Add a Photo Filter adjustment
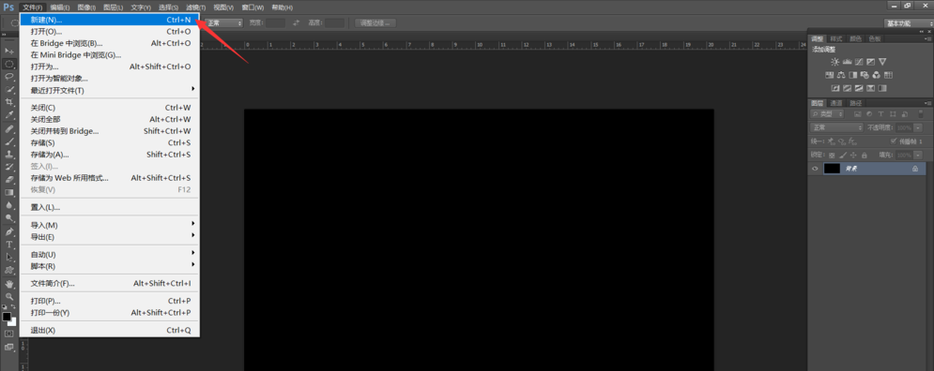This screenshot has width=934, height=371. pos(865,75)
